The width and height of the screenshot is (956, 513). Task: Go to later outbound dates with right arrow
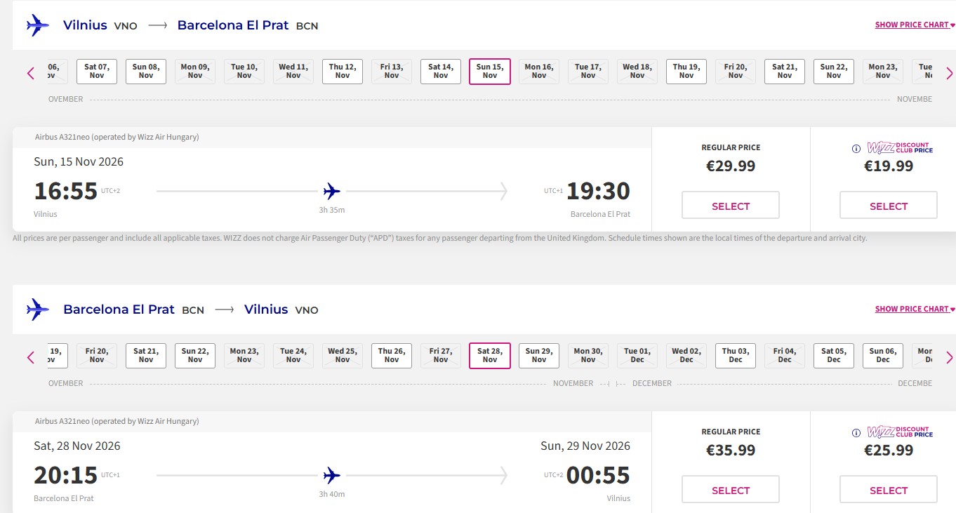(949, 73)
